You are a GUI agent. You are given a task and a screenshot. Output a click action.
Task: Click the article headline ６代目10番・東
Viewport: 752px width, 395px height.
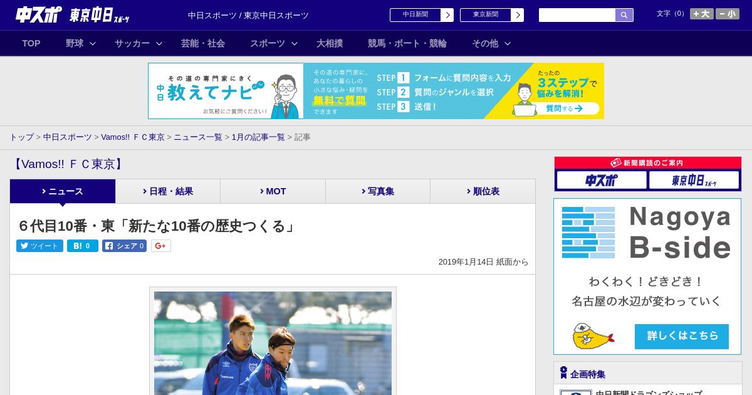click(157, 226)
